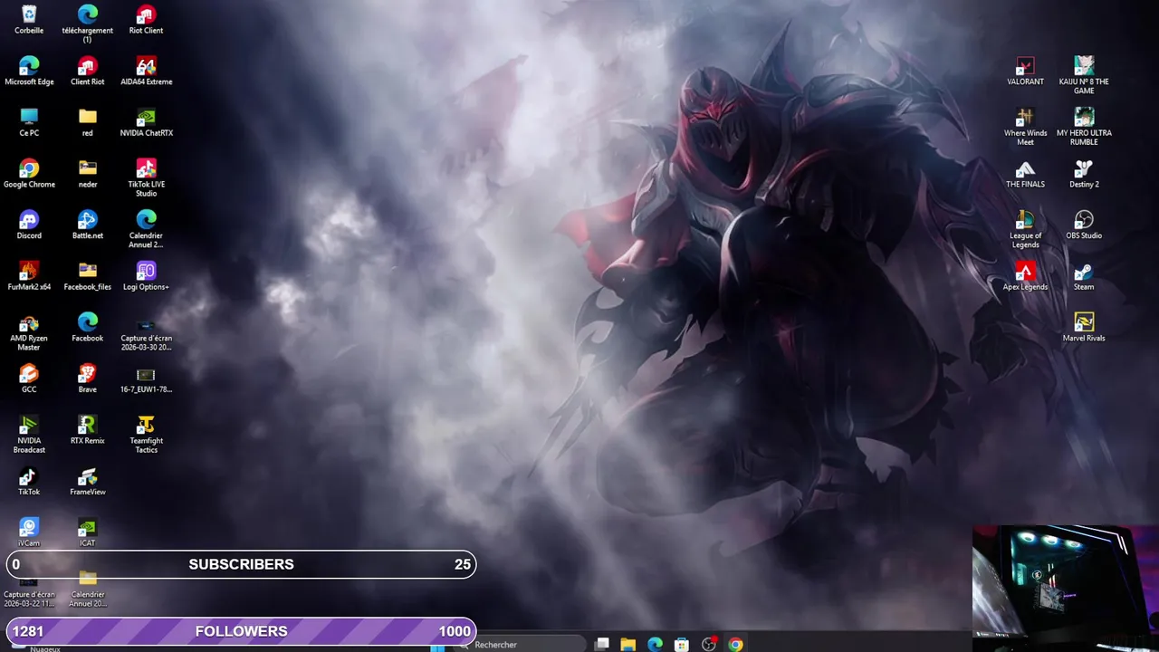Launch the NVIDIA ChatRTX desktop shortcut

[146, 117]
